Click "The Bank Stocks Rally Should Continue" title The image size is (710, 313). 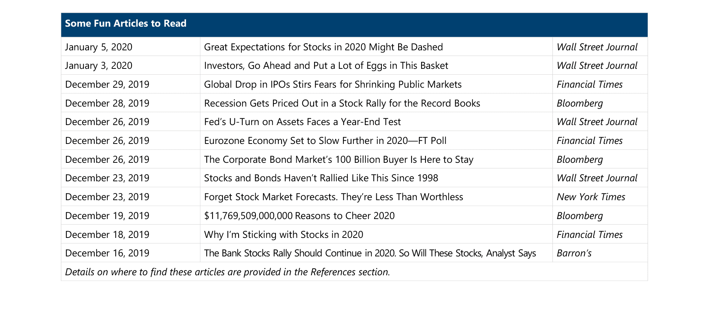pyautogui.click(x=370, y=253)
